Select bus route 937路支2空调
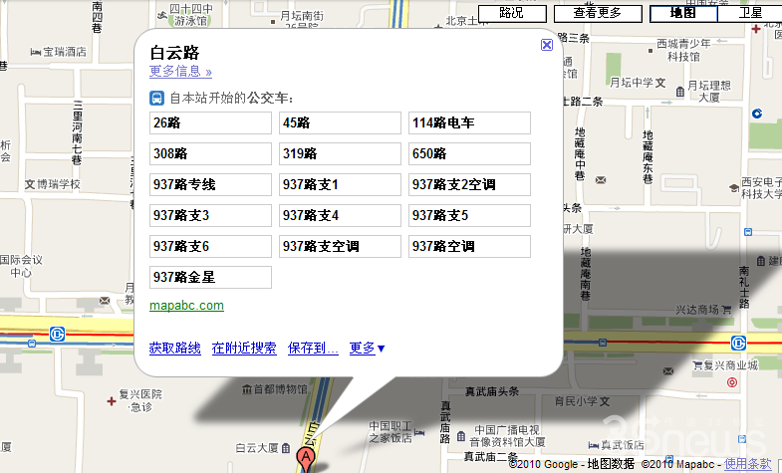 (x=469, y=185)
